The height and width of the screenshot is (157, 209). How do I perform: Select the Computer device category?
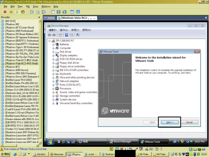65,48
